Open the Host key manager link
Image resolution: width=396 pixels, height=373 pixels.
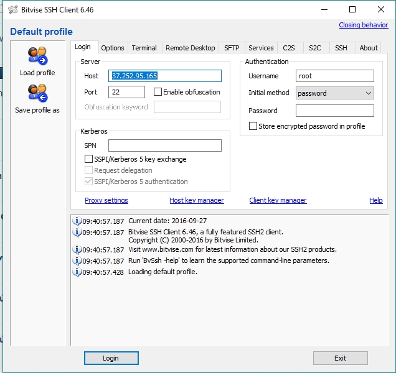tap(196, 200)
